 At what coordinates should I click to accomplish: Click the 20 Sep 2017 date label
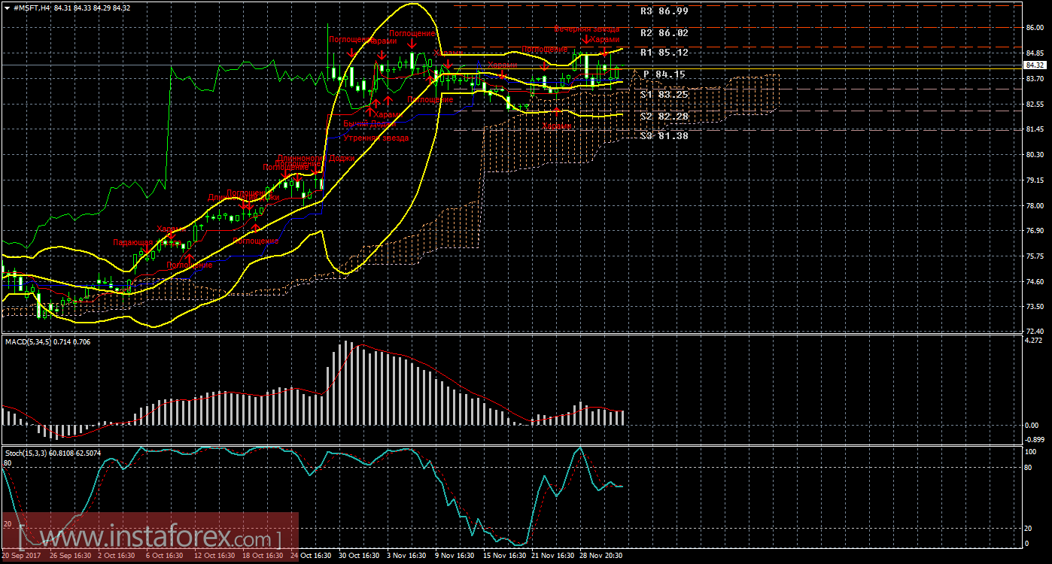click(22, 556)
